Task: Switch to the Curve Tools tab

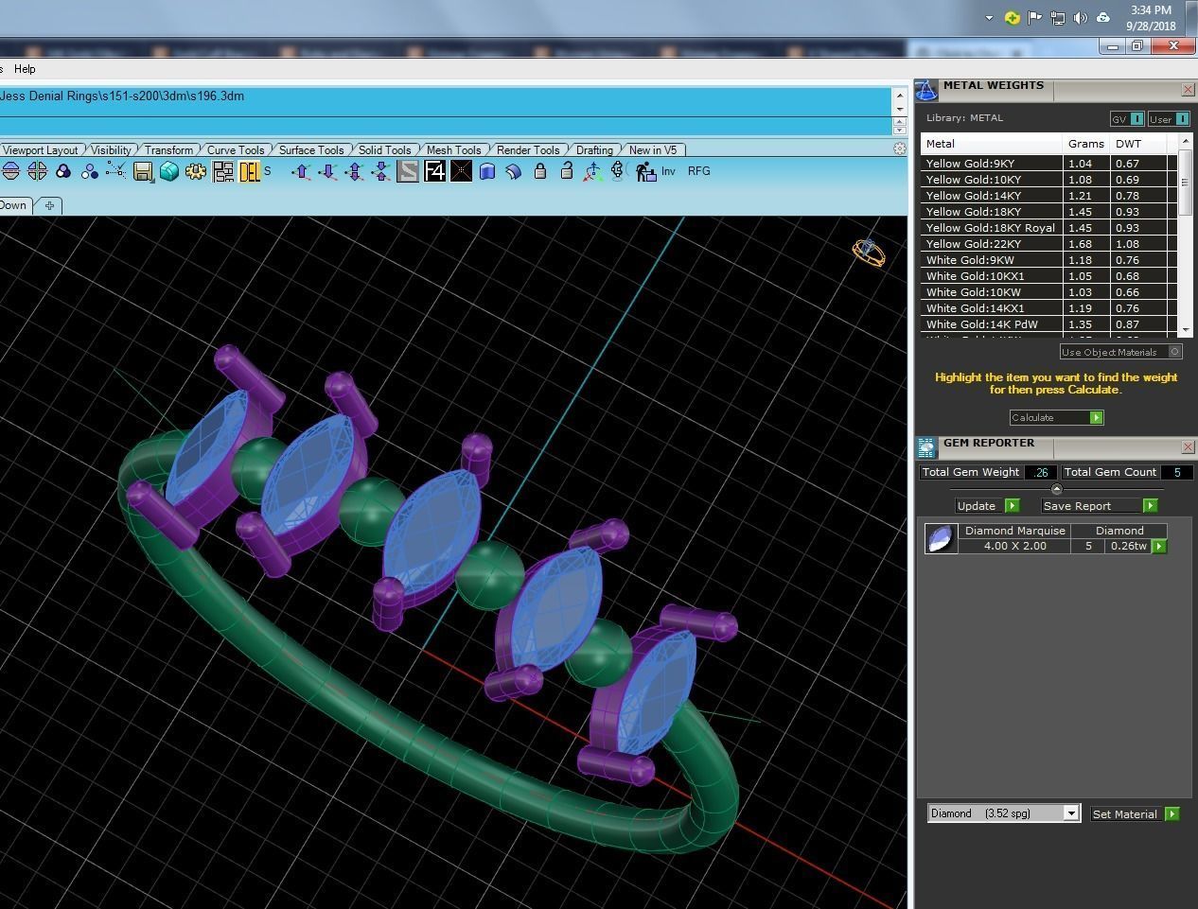Action: click(x=236, y=149)
